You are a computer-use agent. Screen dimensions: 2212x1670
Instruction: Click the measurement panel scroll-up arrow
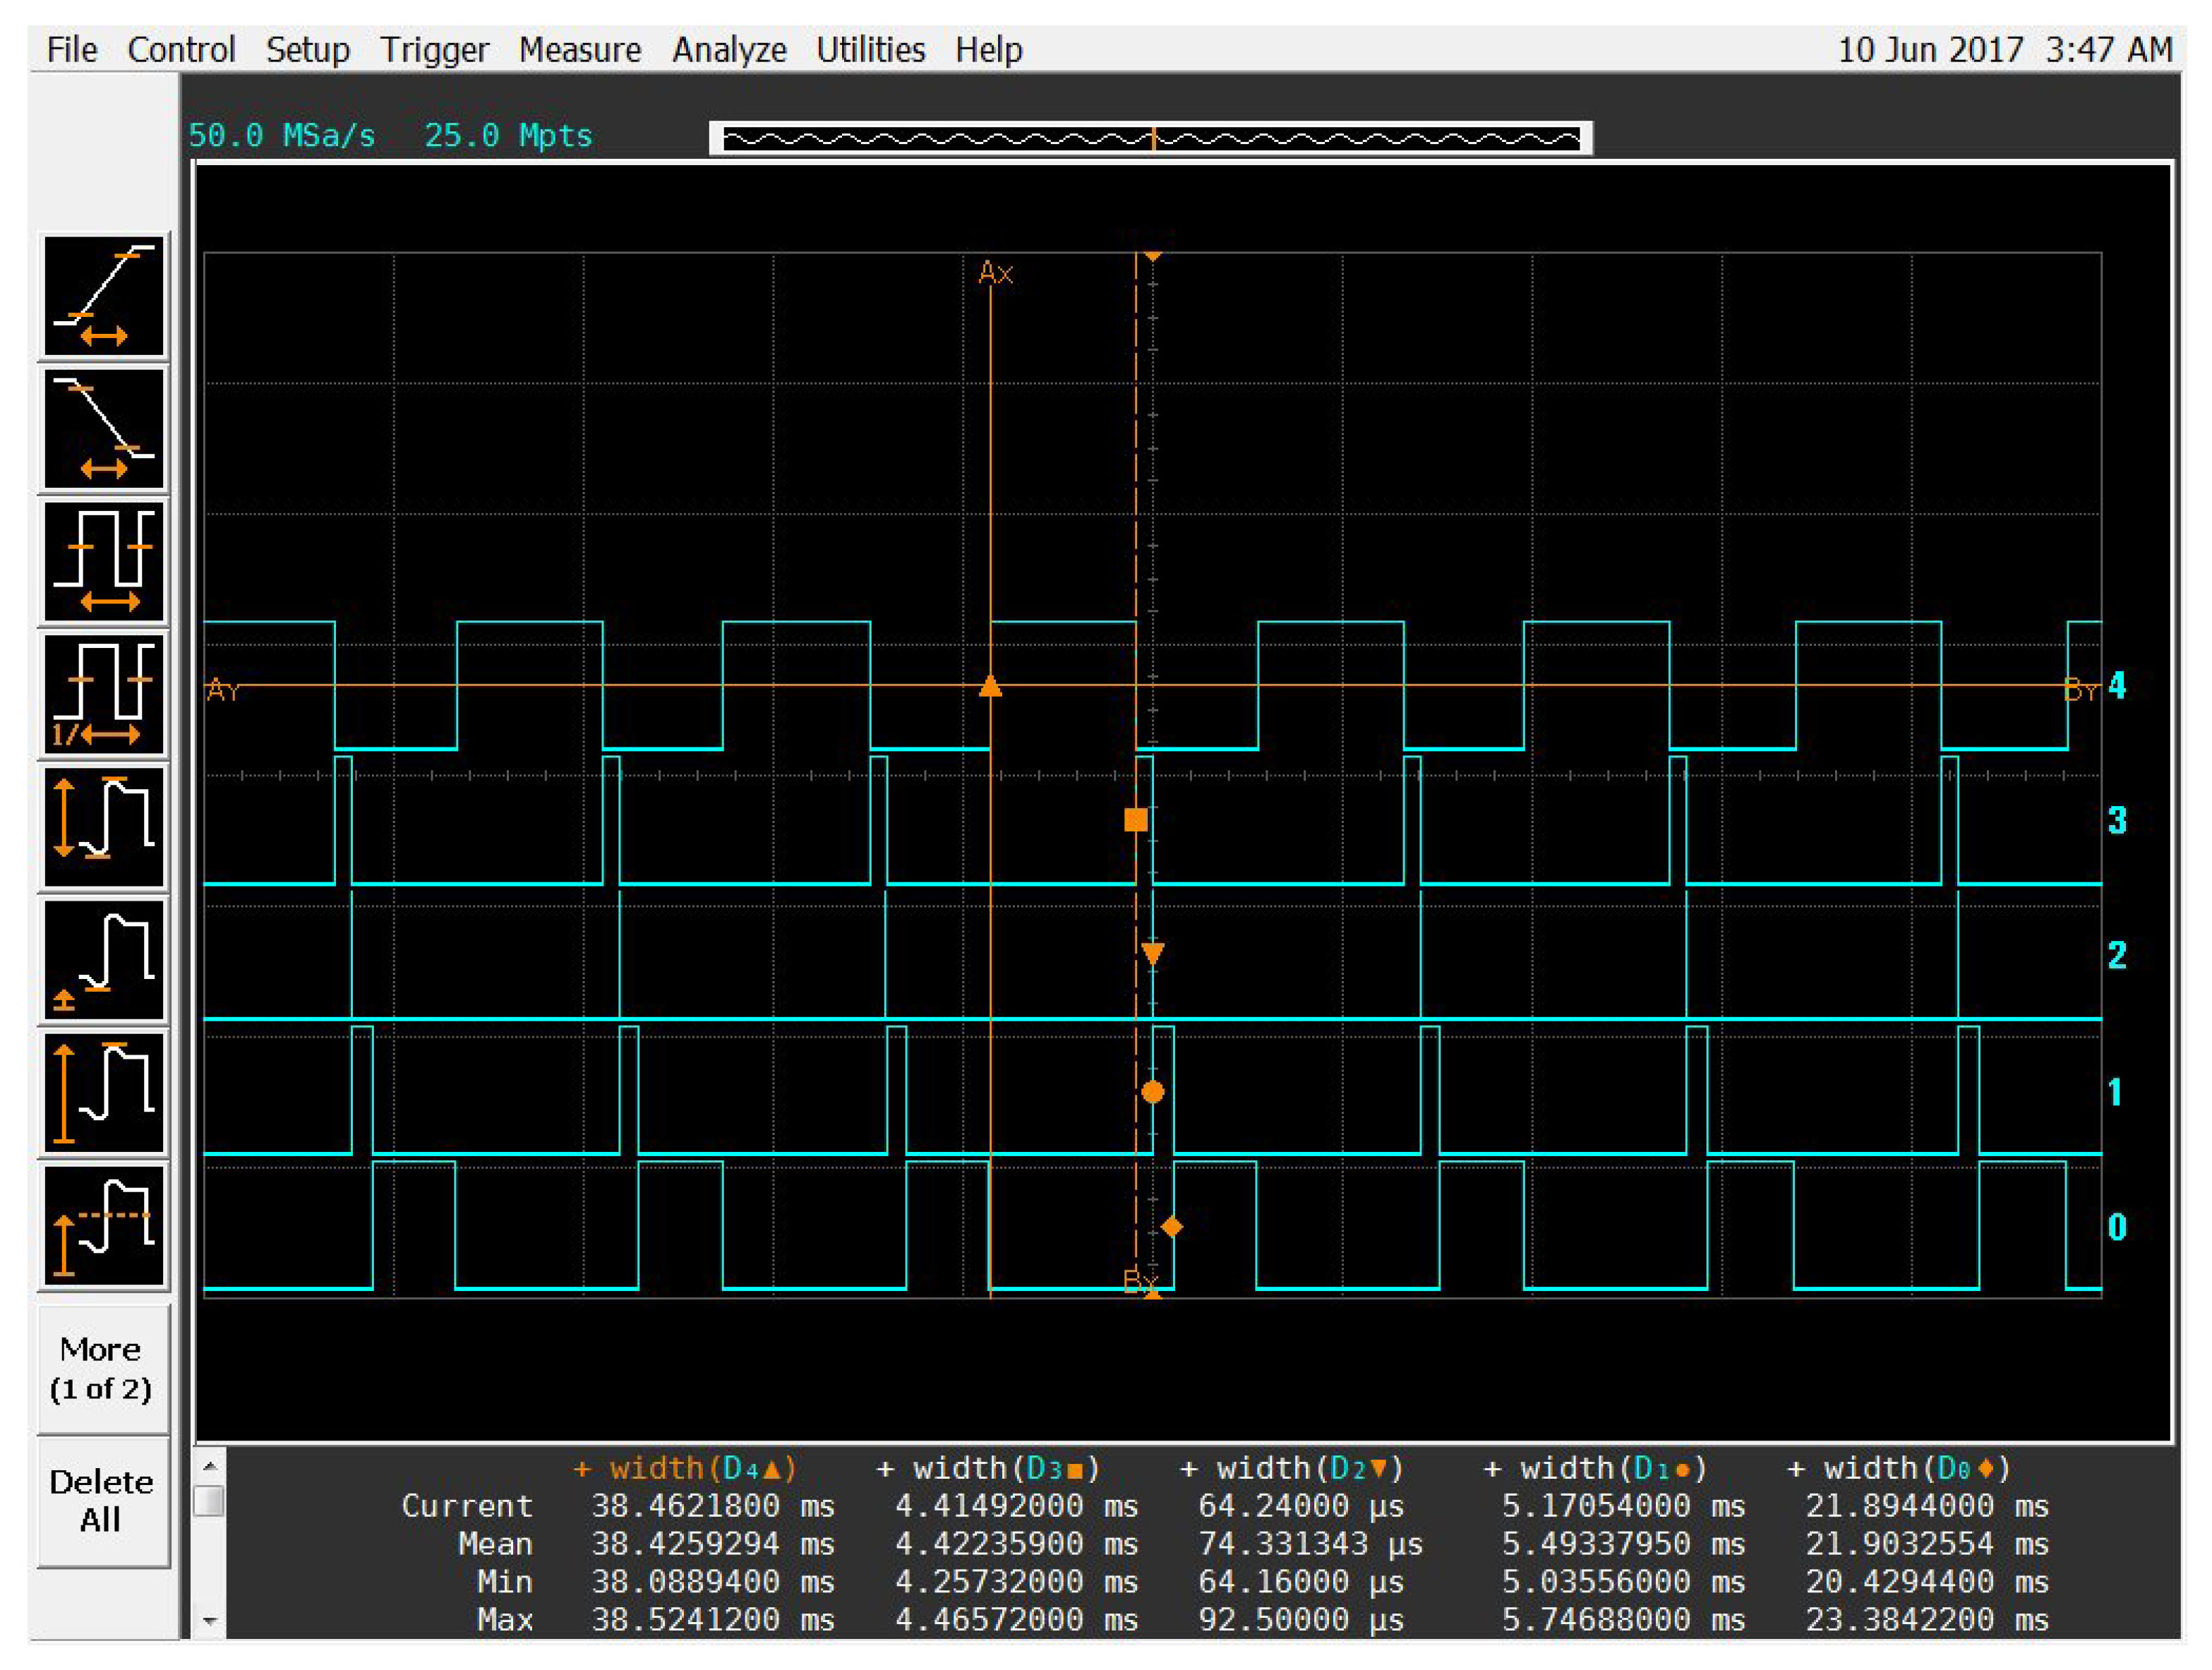pos(210,1467)
